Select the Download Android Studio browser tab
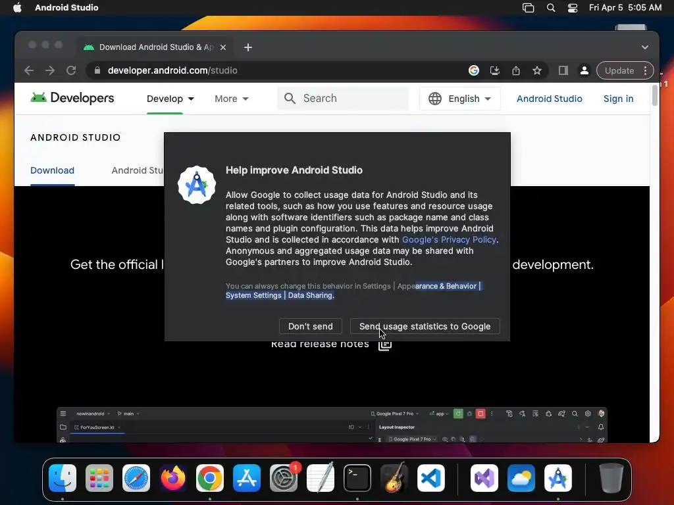 (155, 47)
